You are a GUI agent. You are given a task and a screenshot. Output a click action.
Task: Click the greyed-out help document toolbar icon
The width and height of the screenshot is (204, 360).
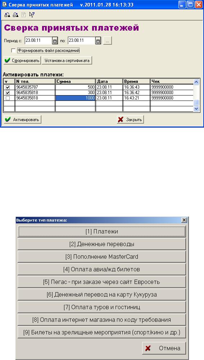coord(24,15)
